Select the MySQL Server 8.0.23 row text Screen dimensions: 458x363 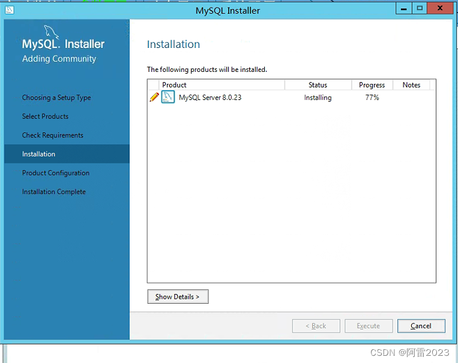[210, 98]
